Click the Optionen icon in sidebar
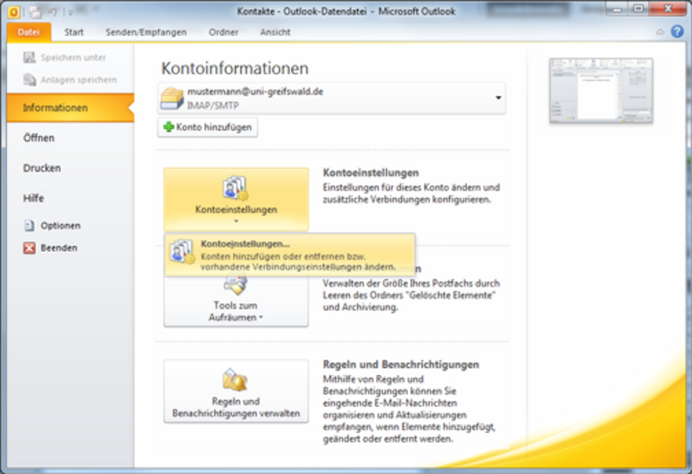Image resolution: width=692 pixels, height=474 pixels. point(29,226)
